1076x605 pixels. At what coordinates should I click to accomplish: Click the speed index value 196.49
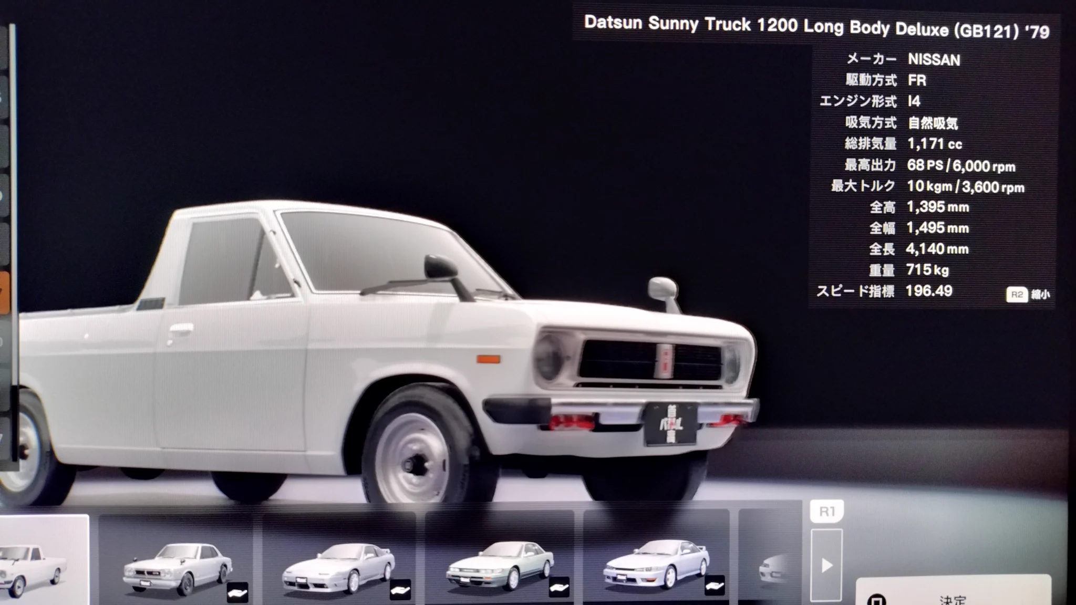(928, 291)
